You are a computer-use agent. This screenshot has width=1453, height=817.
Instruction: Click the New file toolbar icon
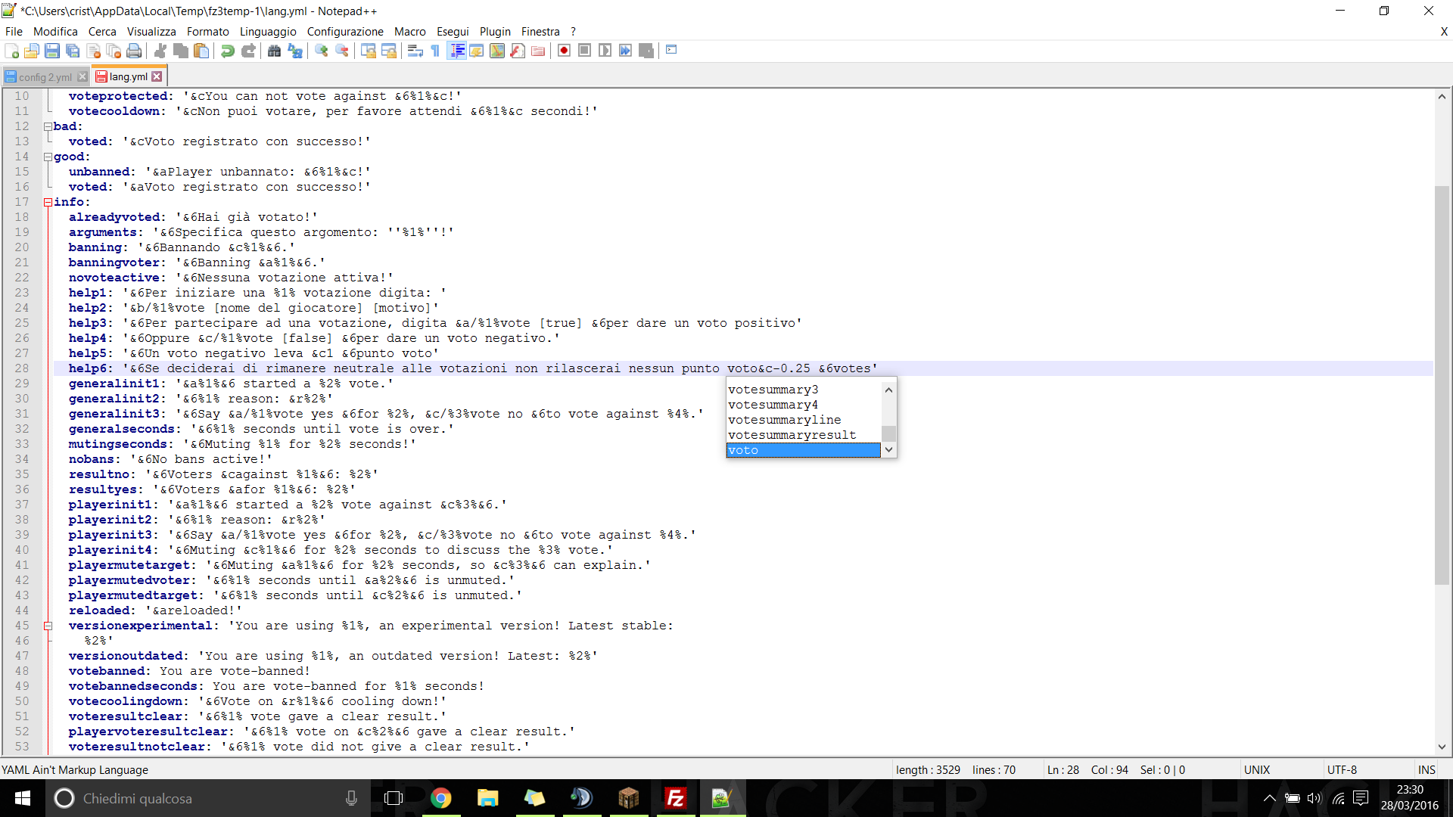12,51
